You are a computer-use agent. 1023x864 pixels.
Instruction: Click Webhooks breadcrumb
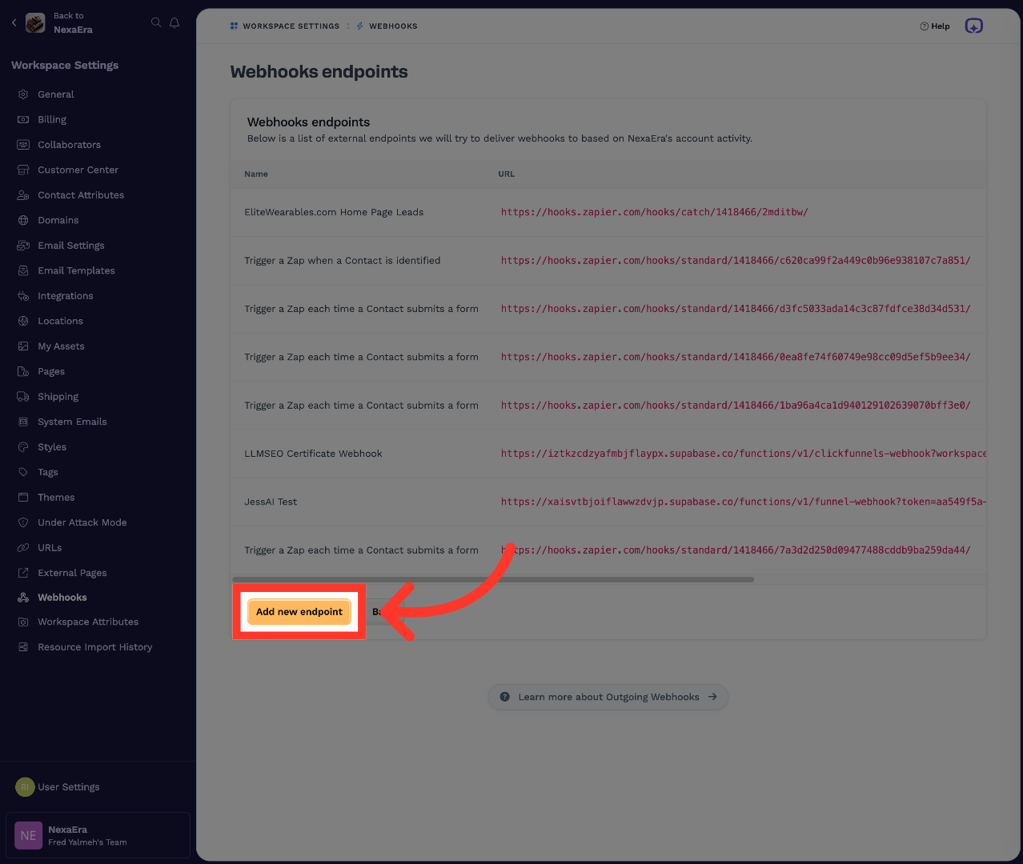click(x=387, y=26)
